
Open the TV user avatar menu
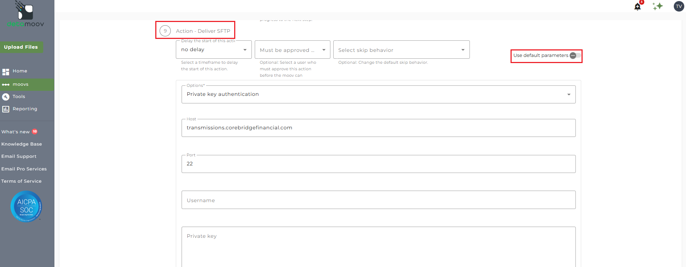(679, 6)
